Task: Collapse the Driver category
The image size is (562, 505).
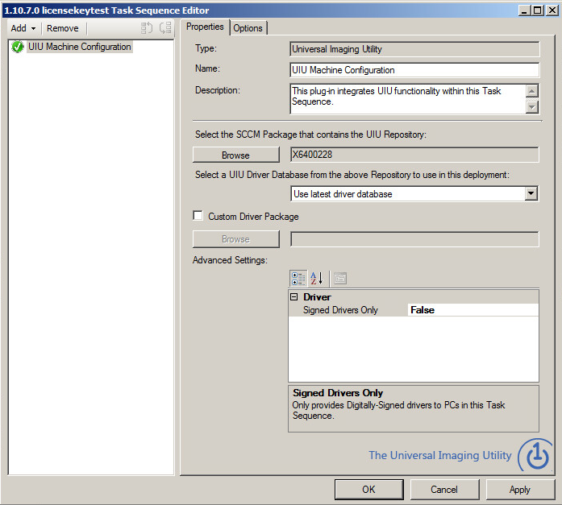Action: tap(294, 296)
